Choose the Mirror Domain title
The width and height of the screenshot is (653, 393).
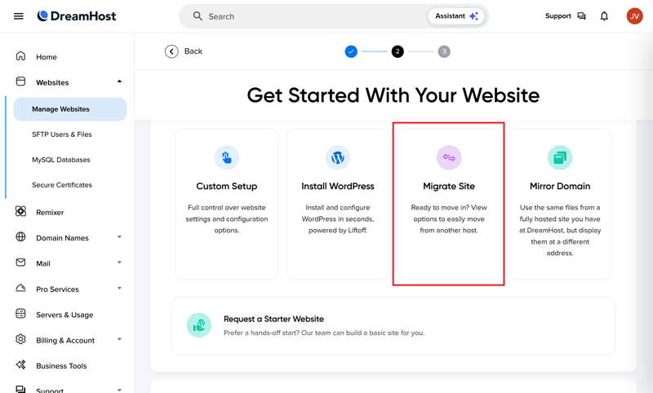[x=560, y=187]
